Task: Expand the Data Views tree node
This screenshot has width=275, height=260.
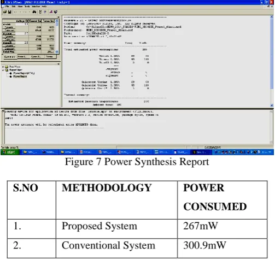Action: (3, 67)
